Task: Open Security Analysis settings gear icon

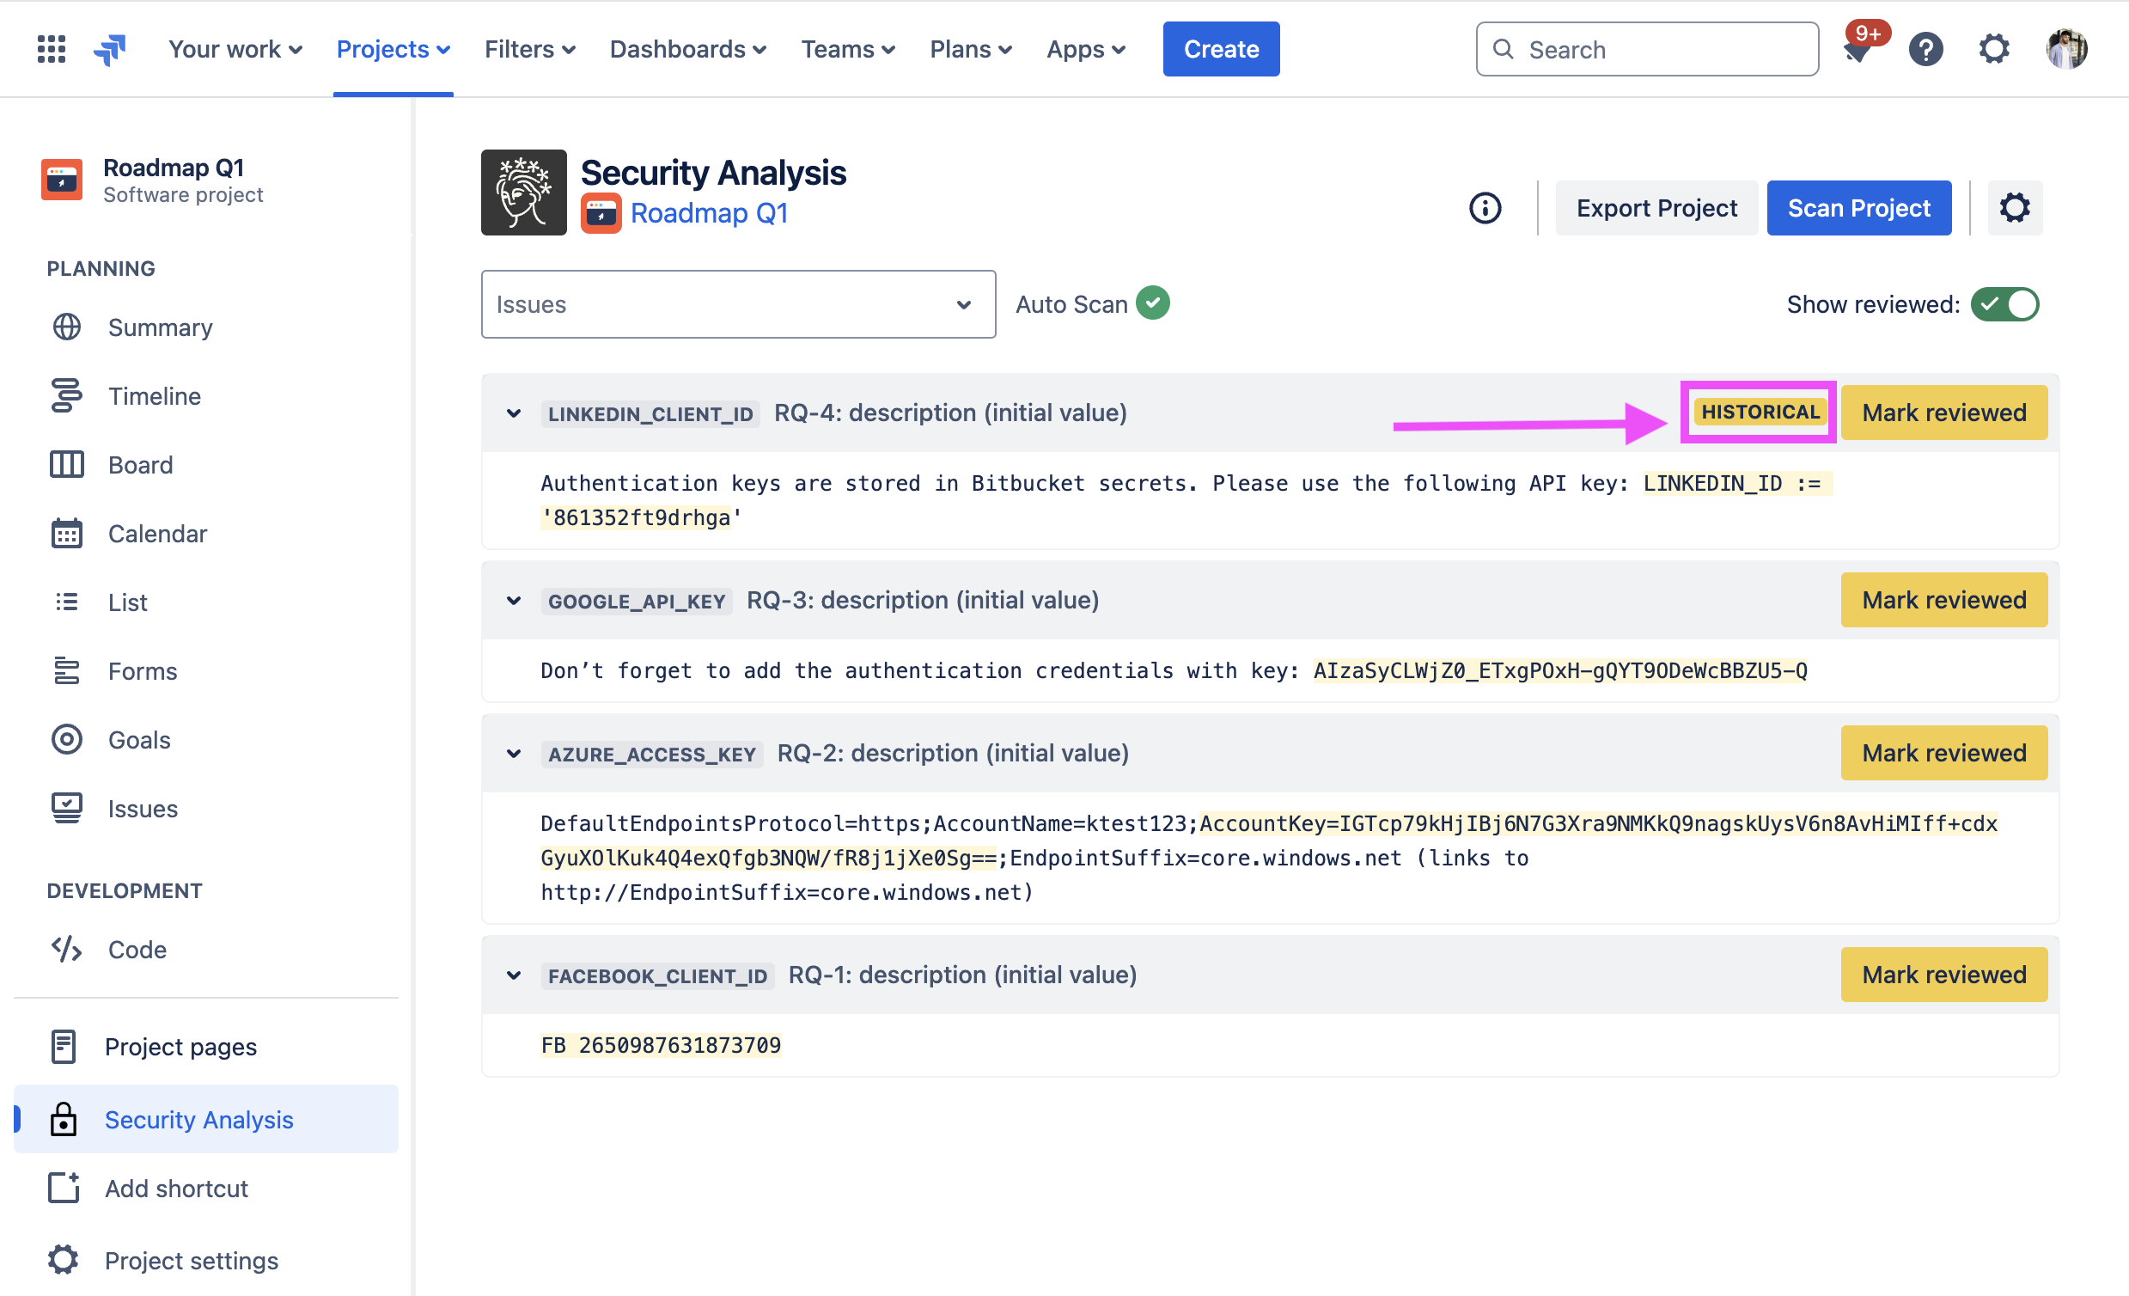Action: pyautogui.click(x=2014, y=207)
